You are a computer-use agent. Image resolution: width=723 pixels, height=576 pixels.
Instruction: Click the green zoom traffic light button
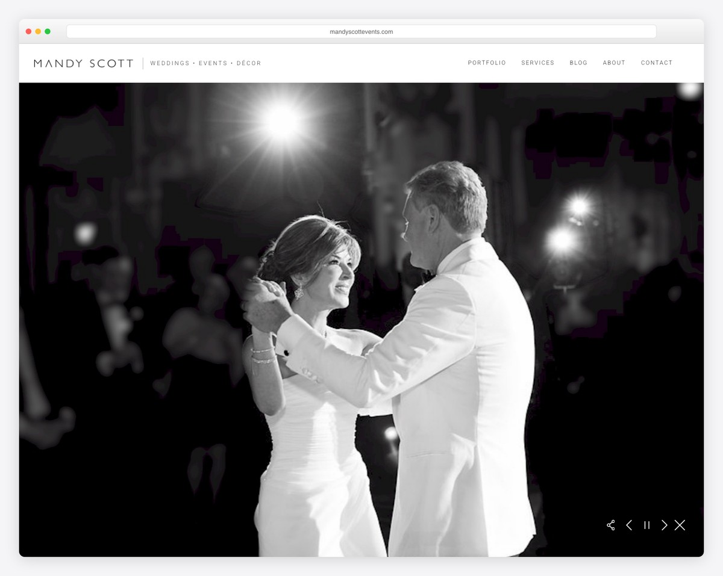point(47,31)
